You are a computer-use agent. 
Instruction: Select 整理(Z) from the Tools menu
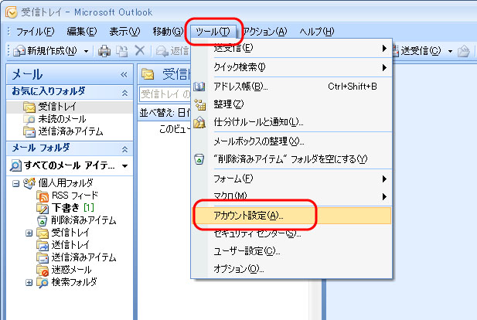(291, 104)
